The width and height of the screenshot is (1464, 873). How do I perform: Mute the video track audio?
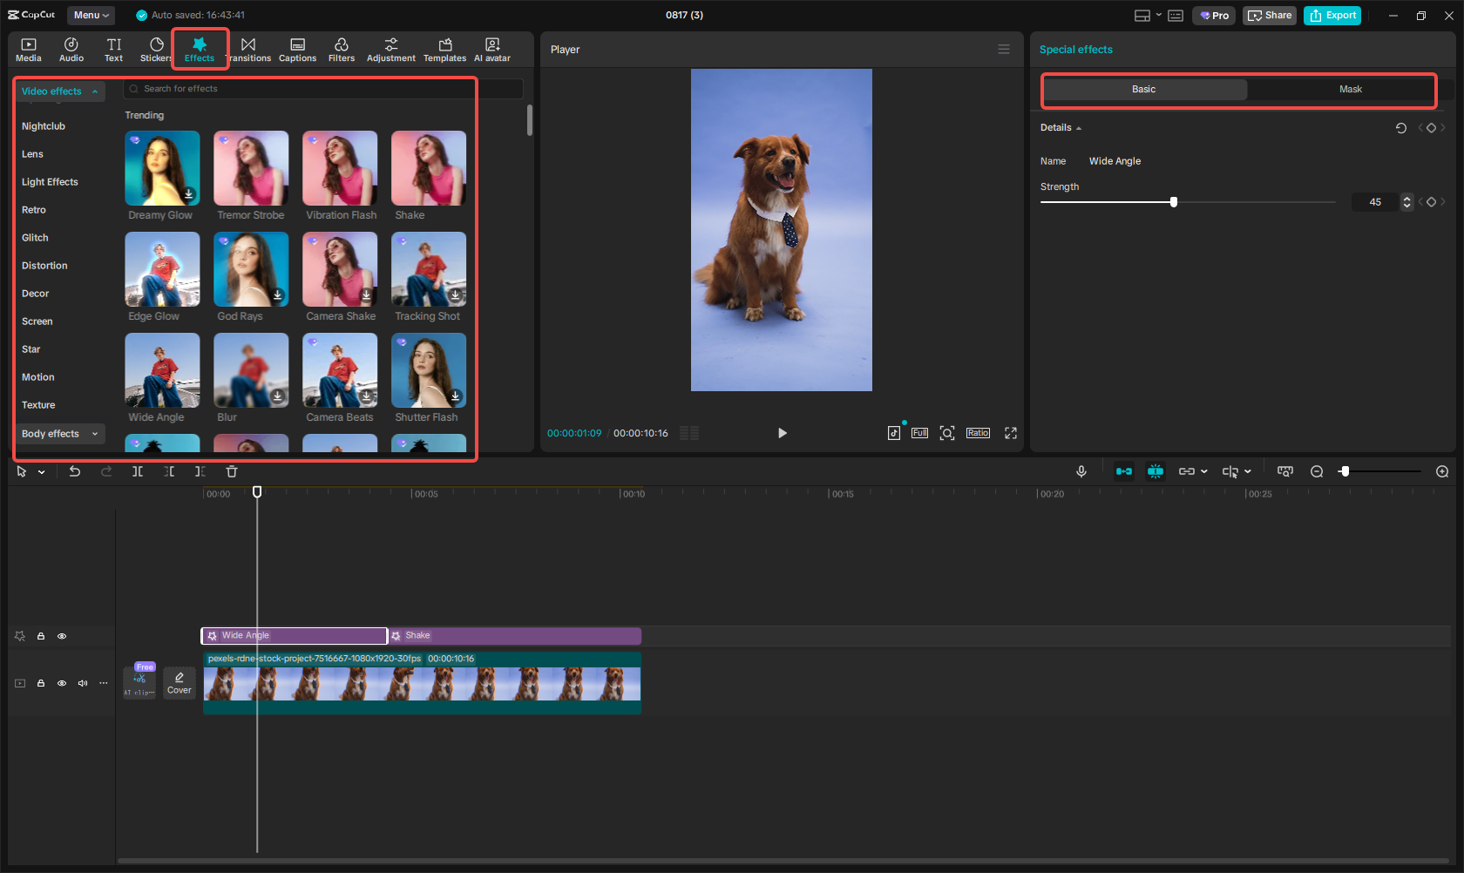pos(83,683)
